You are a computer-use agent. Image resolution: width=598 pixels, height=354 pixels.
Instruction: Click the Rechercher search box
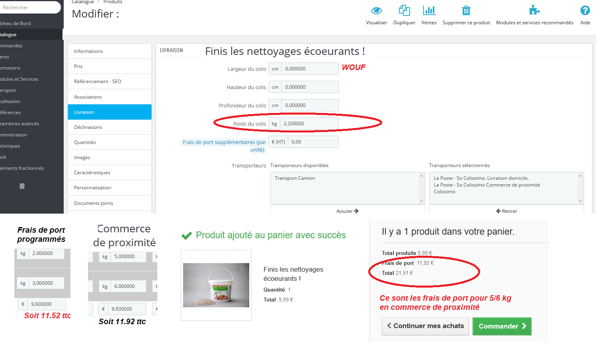point(30,7)
